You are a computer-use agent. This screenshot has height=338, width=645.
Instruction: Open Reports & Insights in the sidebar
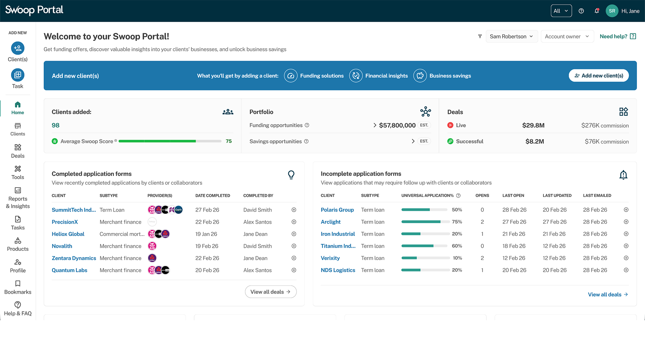tap(17, 198)
